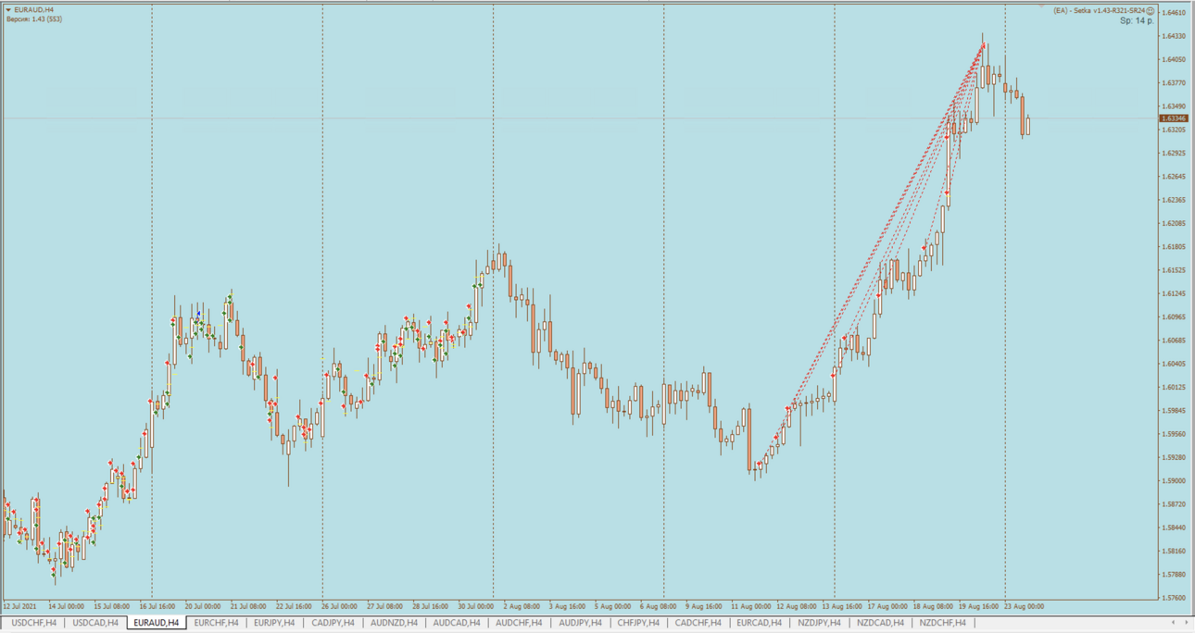Click price scale value 1.57600
The image size is (1195, 633).
[1174, 598]
